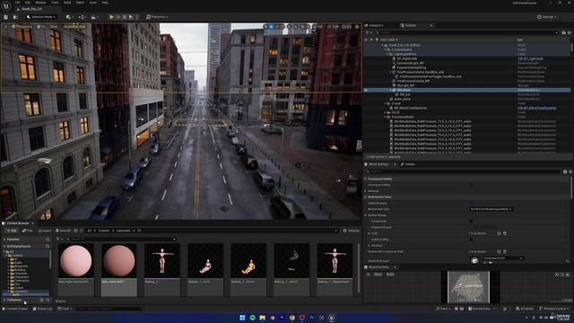Save the current level with toolbar icon
The width and height of the screenshot is (574, 323).
coord(6,17)
